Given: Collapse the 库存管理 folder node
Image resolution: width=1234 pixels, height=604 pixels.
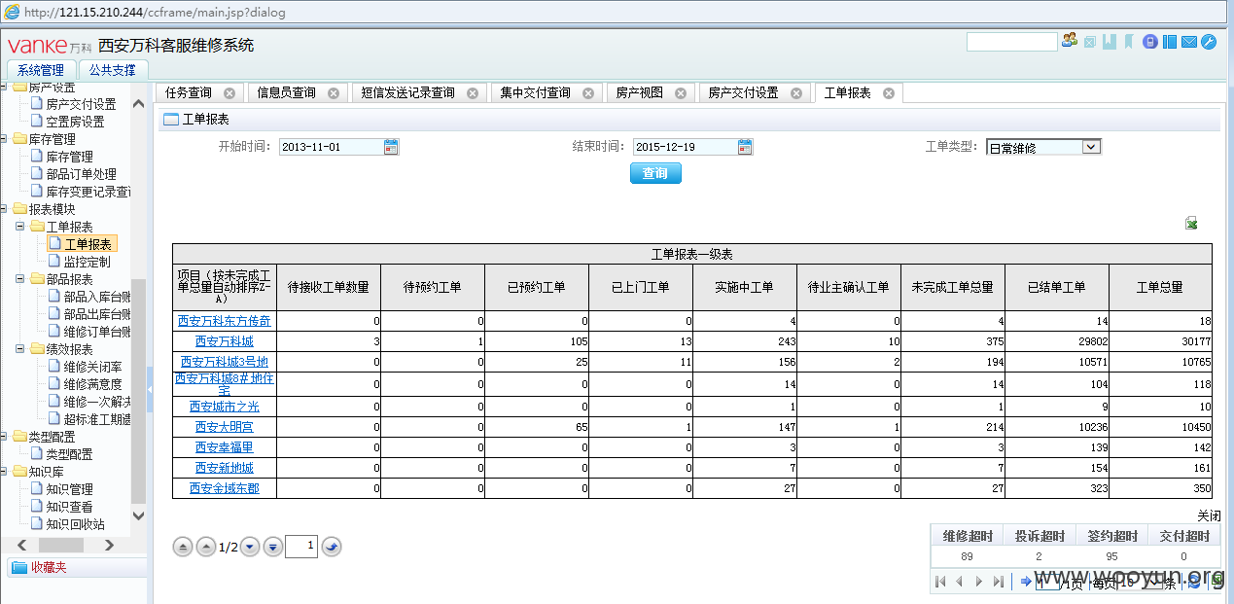Looking at the screenshot, I should click(x=4, y=139).
